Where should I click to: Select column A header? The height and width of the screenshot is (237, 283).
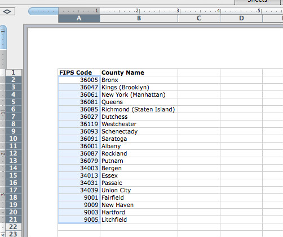point(79,18)
